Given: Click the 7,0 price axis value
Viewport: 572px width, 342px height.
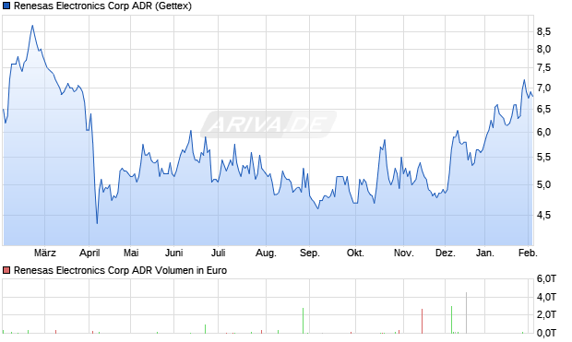Looking at the screenshot, I should 543,88.
